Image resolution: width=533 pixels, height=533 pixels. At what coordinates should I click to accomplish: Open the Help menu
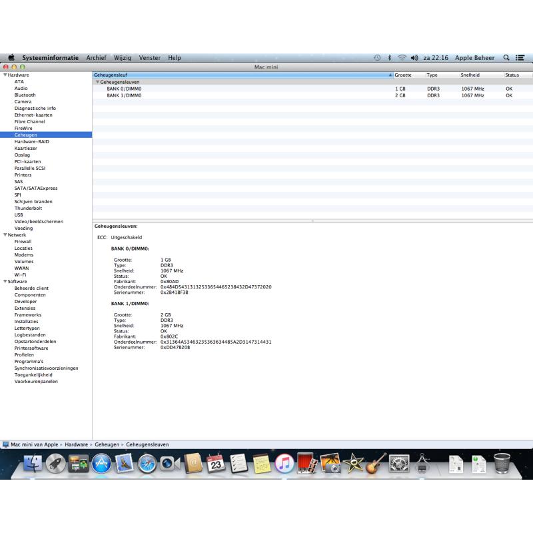tap(175, 58)
